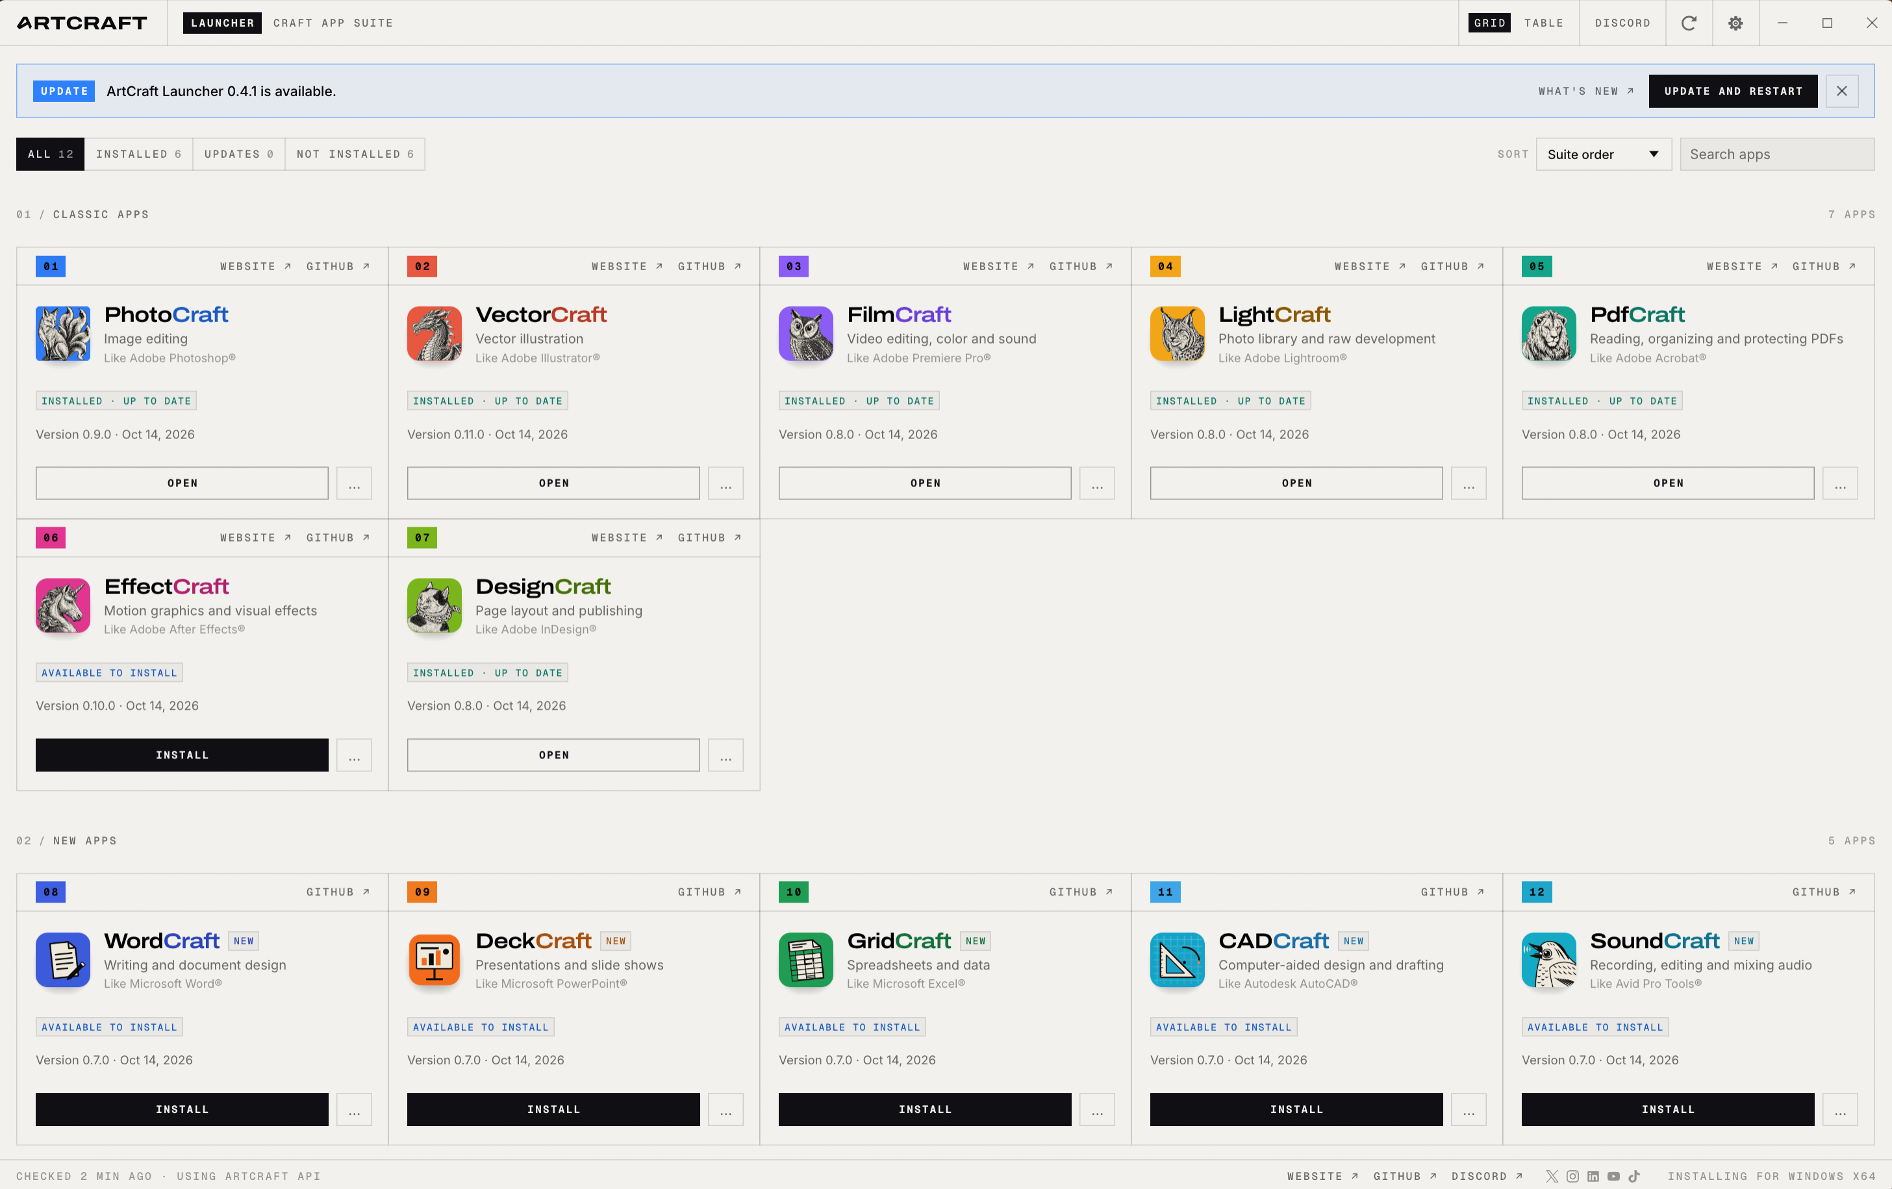Open LightCraft's GitHub link
The width and height of the screenshot is (1892, 1189).
point(1452,266)
